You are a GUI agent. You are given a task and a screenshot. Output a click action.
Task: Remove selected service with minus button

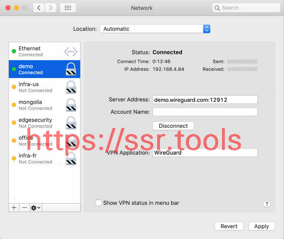(24, 208)
